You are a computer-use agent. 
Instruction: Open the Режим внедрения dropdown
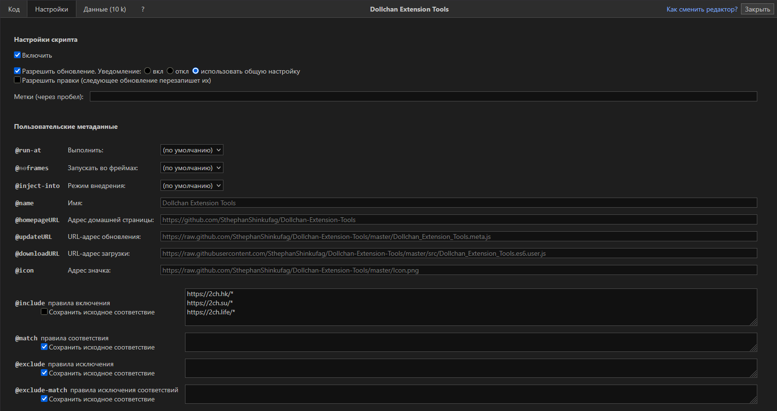point(192,186)
